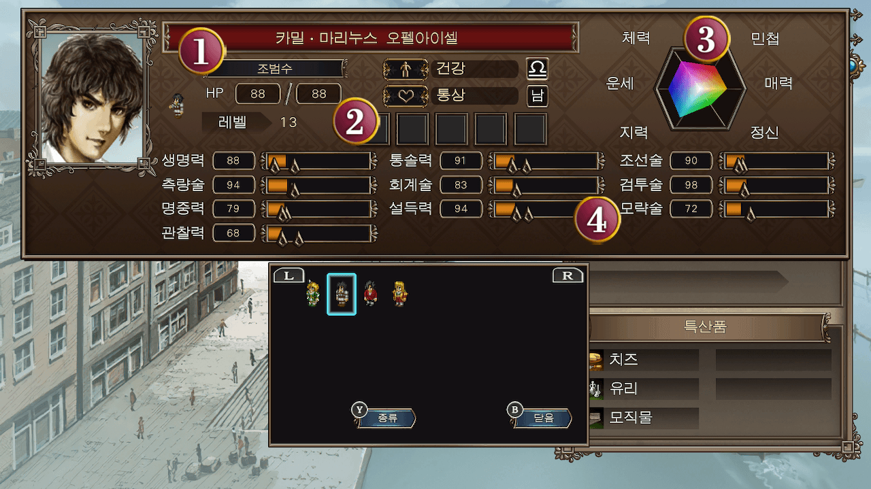Click the 닫음 close button
This screenshot has width=871, height=489.
(x=540, y=418)
